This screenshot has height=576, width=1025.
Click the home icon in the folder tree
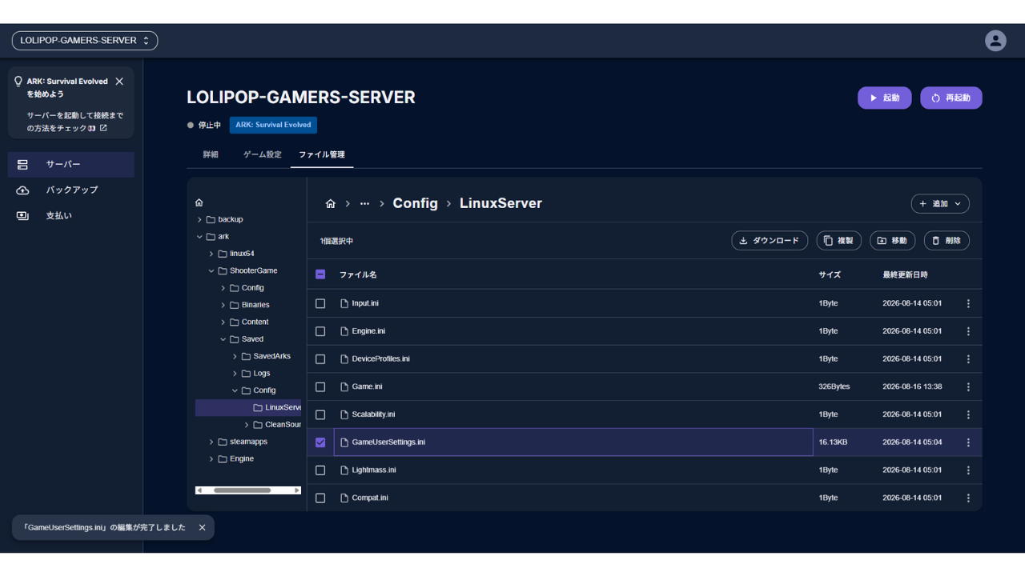tap(199, 202)
